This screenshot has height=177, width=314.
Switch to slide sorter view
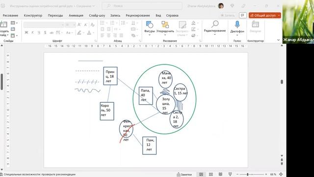pos(210,175)
